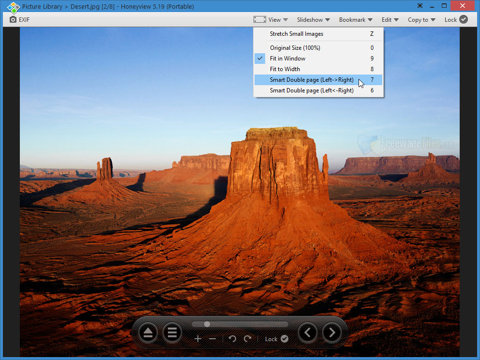480x360 pixels.
Task: Toggle the Lock checkmark on the bottom toolbar
Action: click(285, 339)
